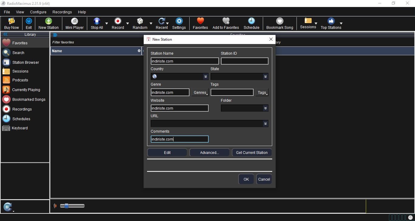Open Station Browser in the sidebar
This screenshot has height=221, width=415.
point(25,62)
